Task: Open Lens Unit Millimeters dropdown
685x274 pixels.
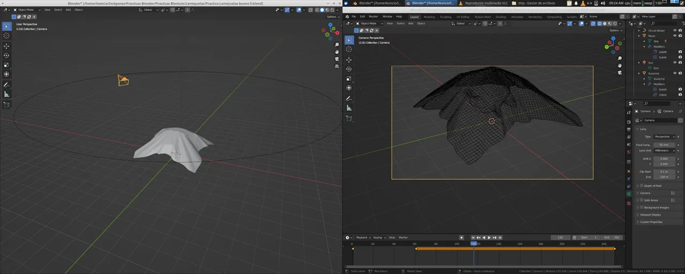Action: click(x=665, y=150)
